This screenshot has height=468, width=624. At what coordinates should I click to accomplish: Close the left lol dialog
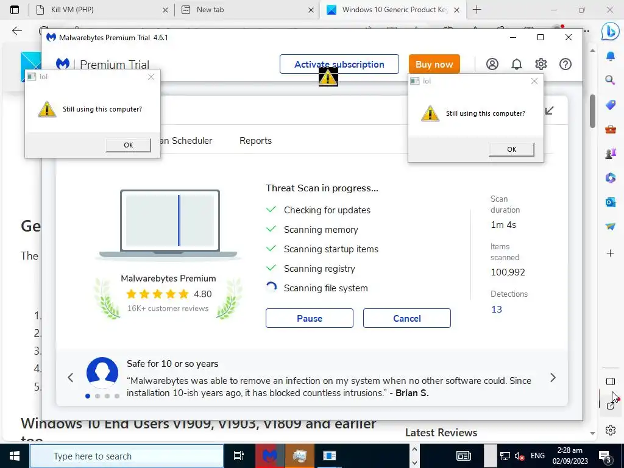point(151,77)
